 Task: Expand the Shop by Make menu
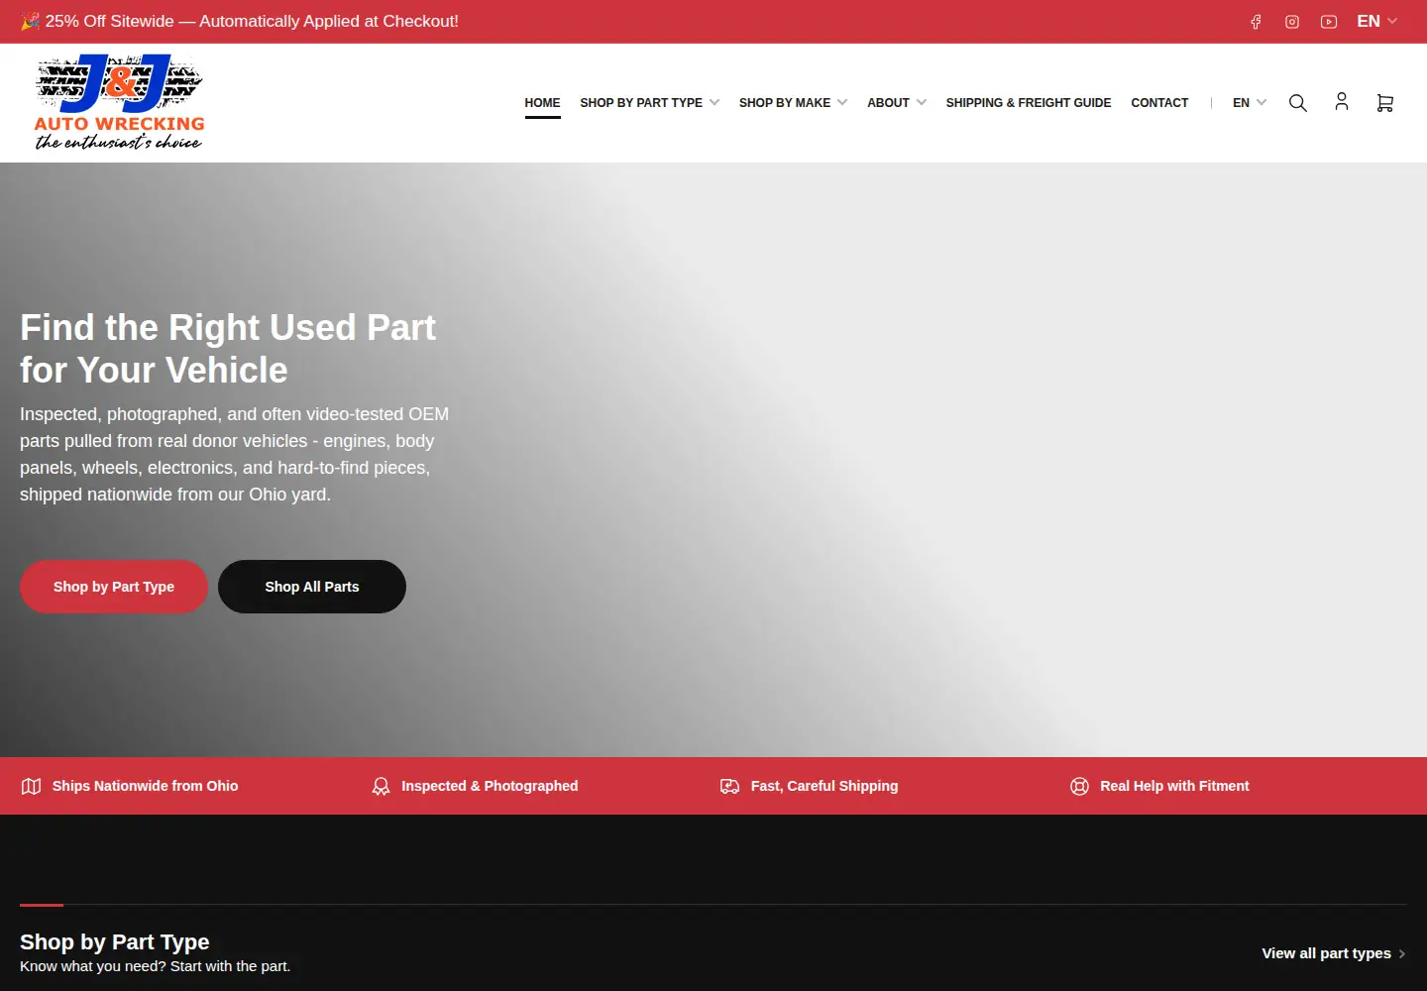pyautogui.click(x=794, y=103)
